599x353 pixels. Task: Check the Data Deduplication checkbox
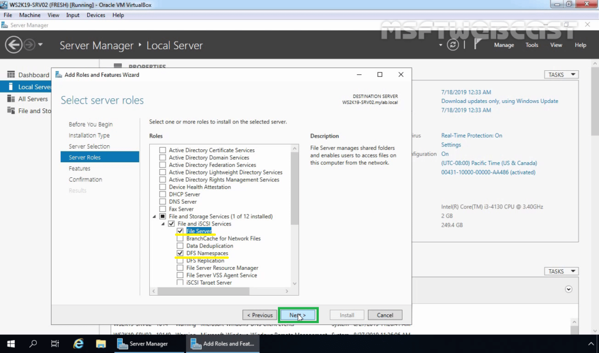[180, 246]
